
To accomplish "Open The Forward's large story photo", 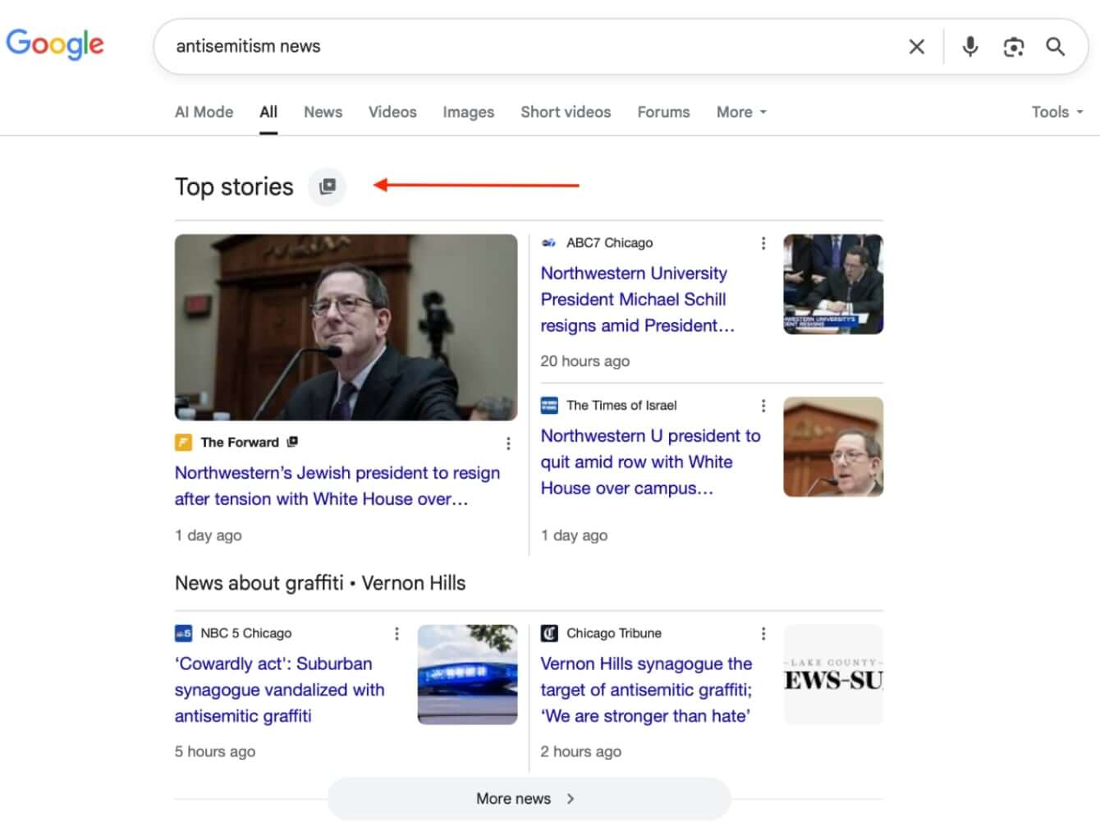I will point(346,327).
